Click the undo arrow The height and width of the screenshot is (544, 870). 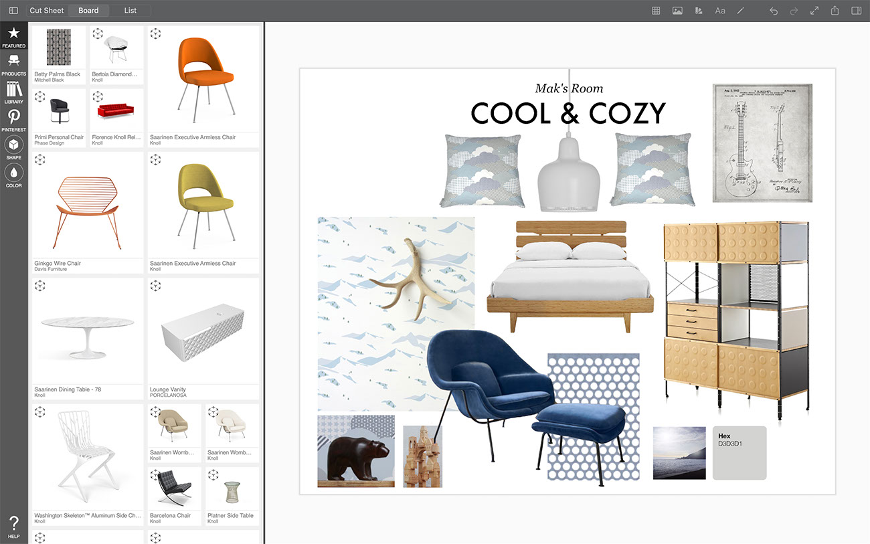click(x=774, y=11)
